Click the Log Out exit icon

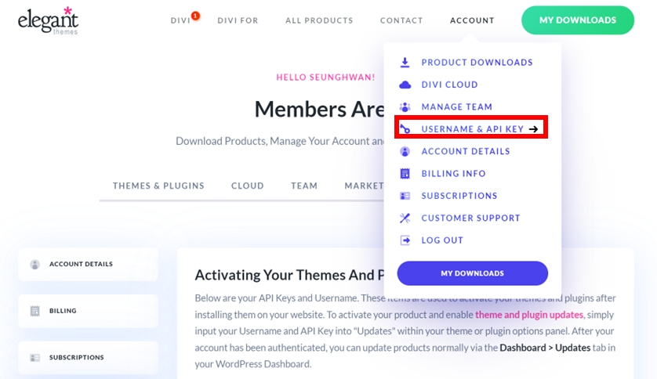pos(405,240)
